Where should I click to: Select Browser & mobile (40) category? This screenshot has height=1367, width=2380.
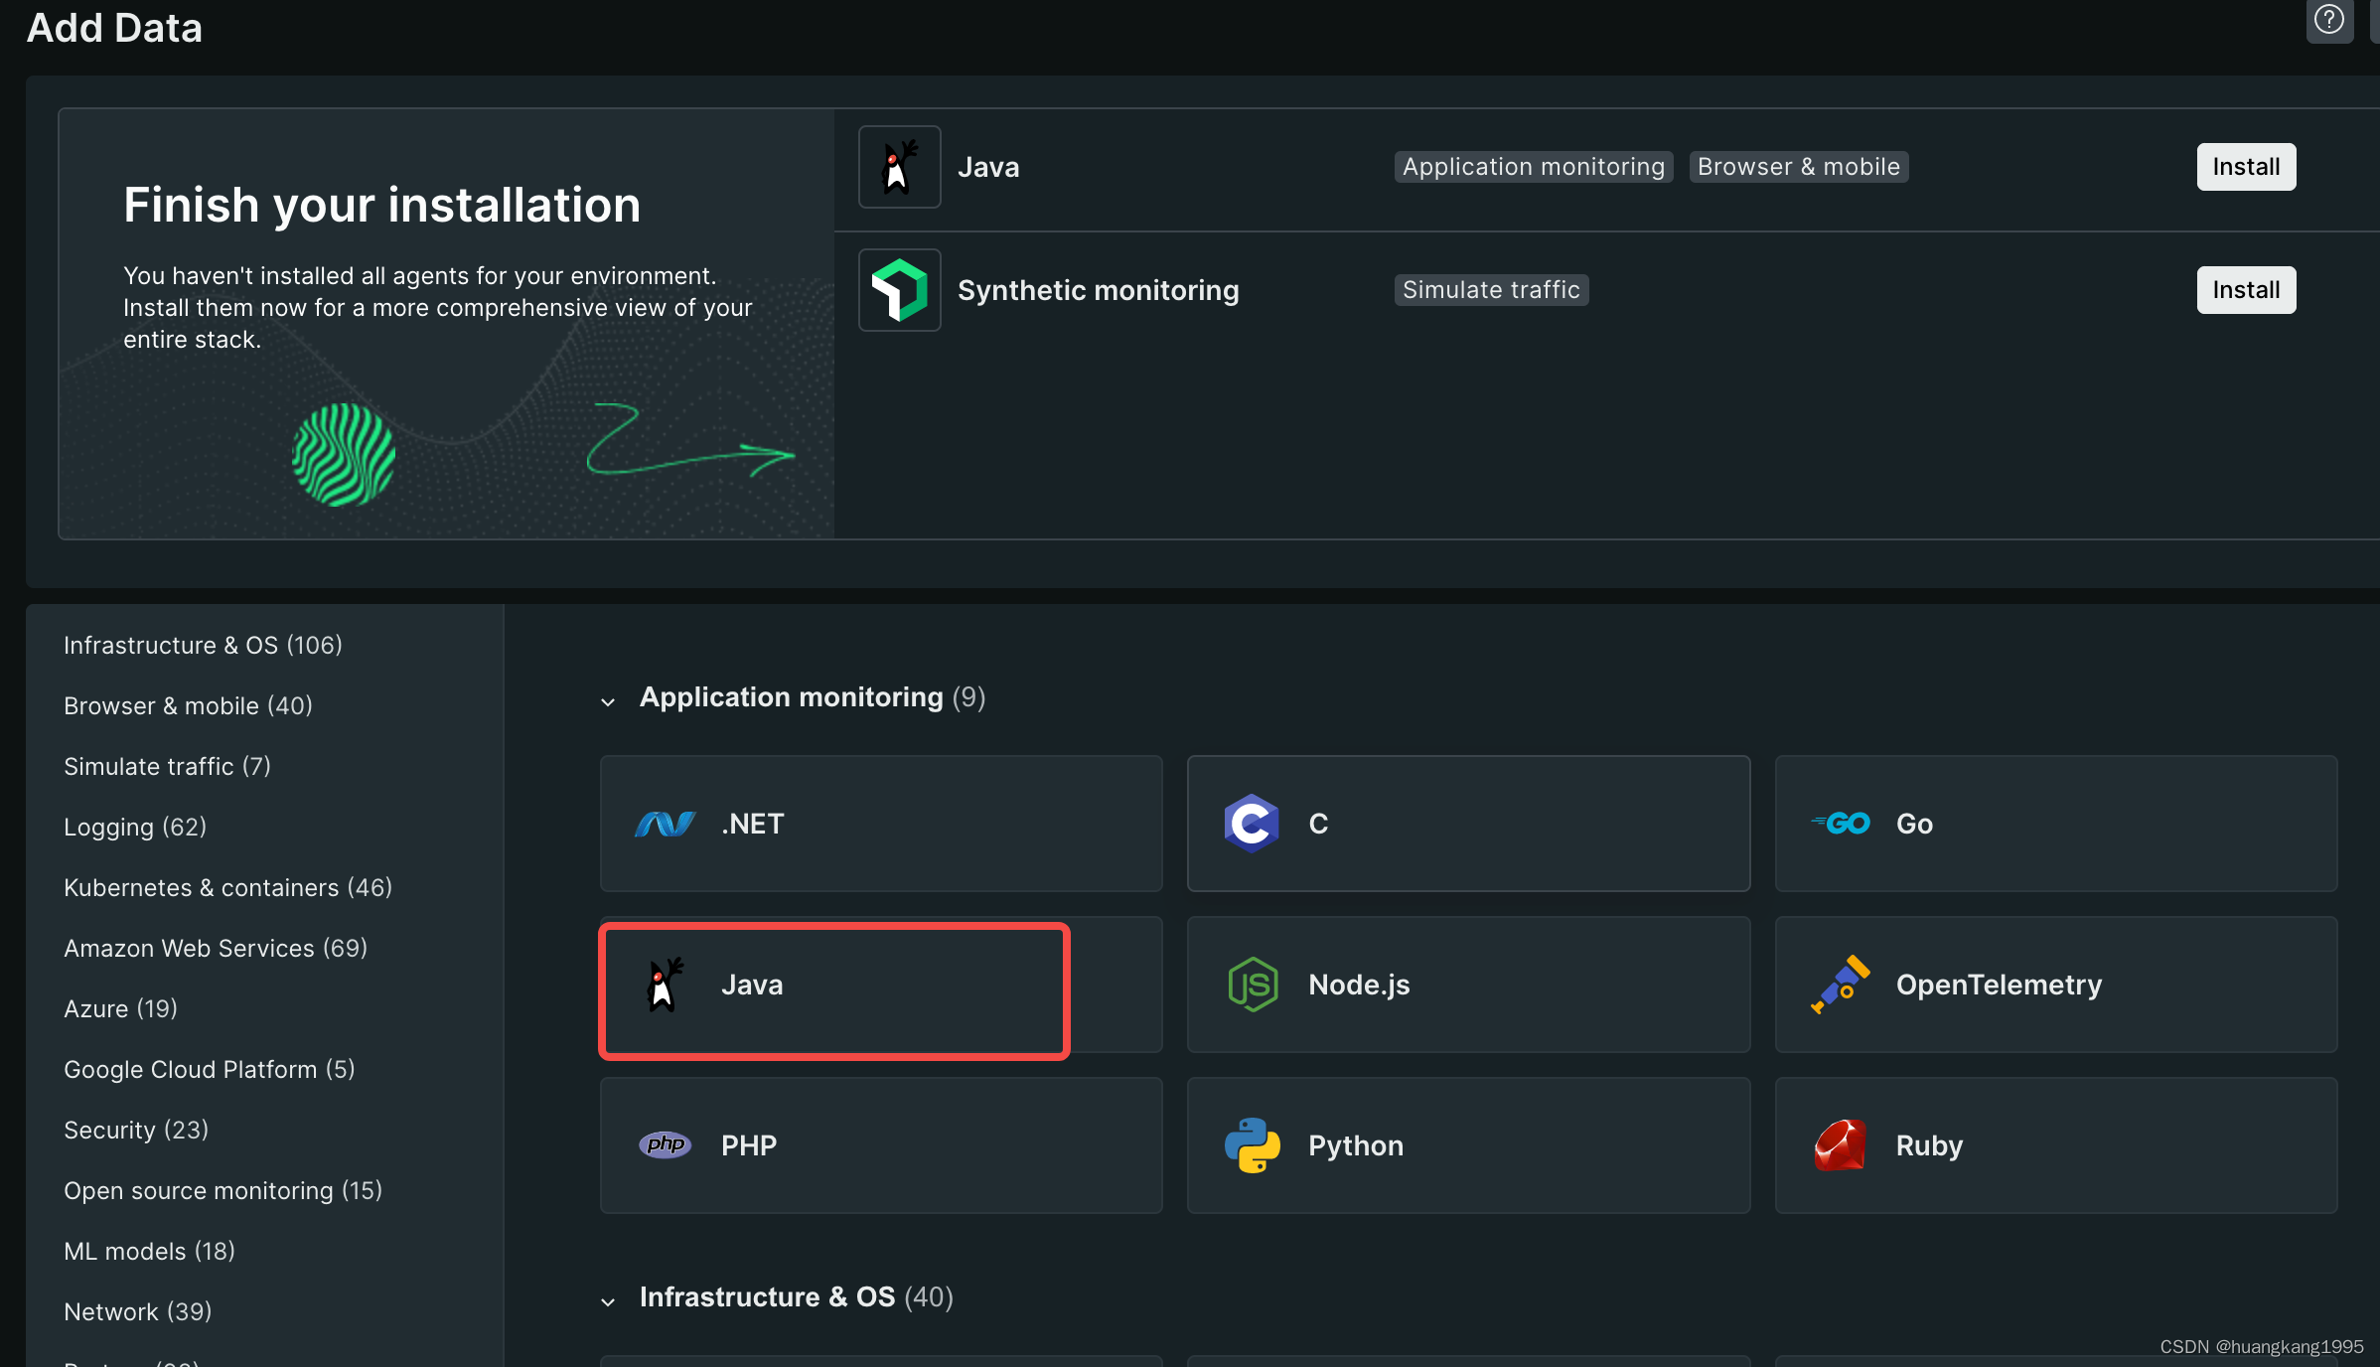point(188,704)
